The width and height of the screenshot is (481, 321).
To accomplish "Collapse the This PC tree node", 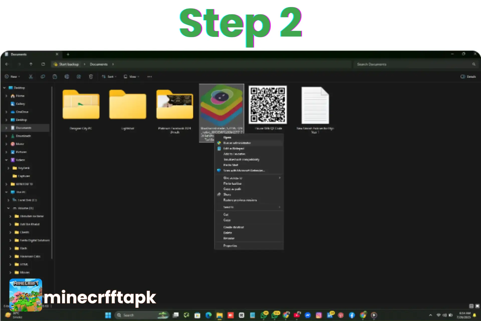I will (x=6, y=192).
